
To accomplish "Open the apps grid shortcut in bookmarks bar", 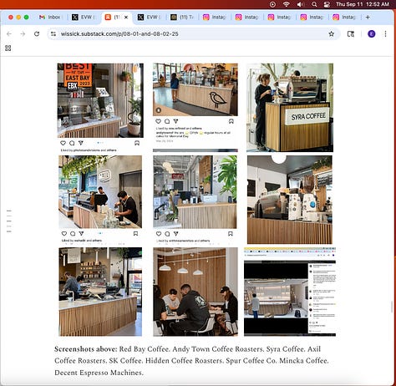I will point(8,48).
